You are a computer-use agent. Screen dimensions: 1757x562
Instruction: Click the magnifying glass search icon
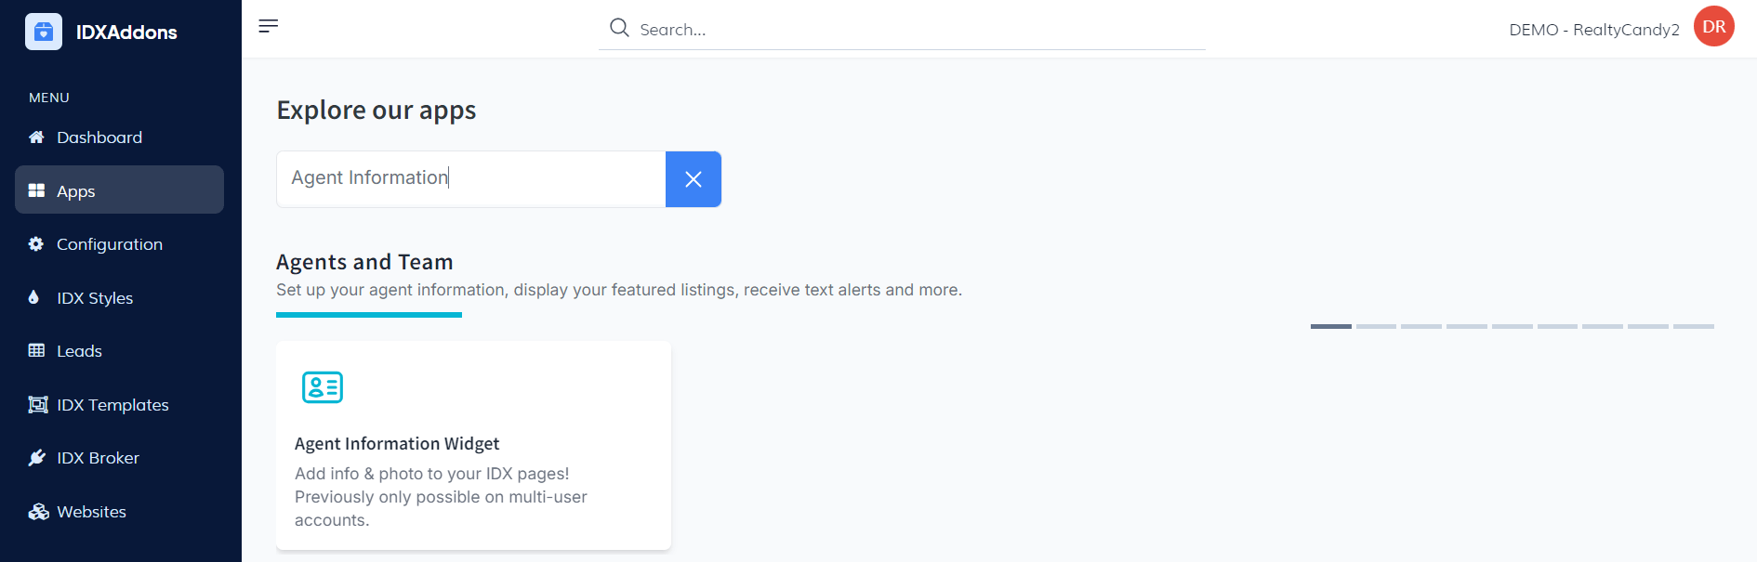click(x=619, y=28)
